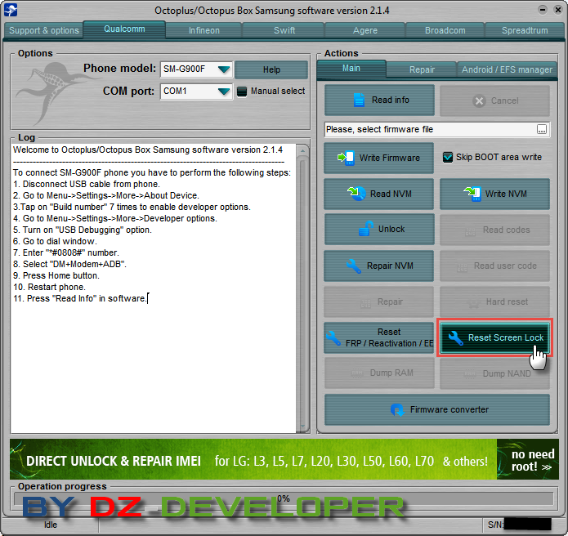Viewport: 568px width, 536px height.
Task: Open the Agere tab
Action: pos(365,30)
